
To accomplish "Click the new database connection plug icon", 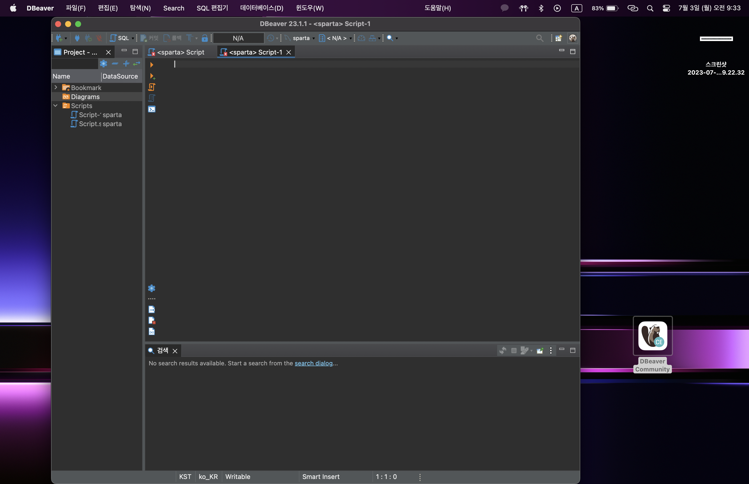I will pos(59,38).
